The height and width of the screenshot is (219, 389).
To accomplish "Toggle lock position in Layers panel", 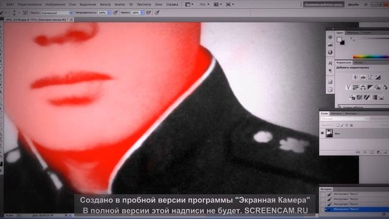I will 347,125.
